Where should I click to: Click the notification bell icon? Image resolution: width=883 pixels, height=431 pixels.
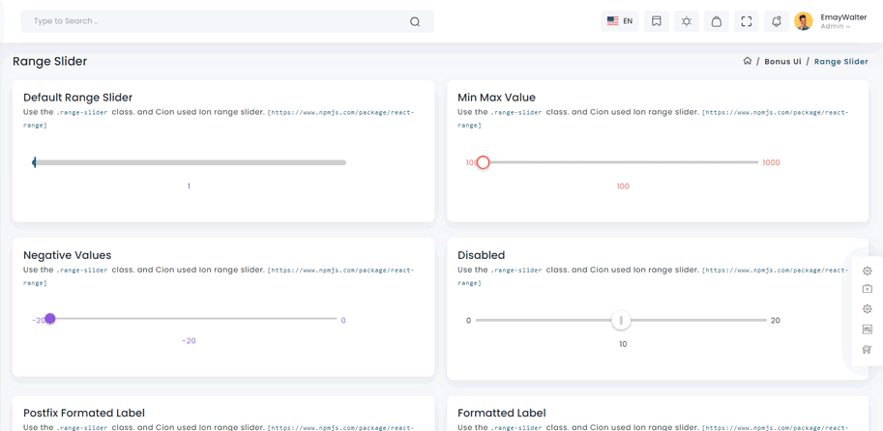click(776, 21)
